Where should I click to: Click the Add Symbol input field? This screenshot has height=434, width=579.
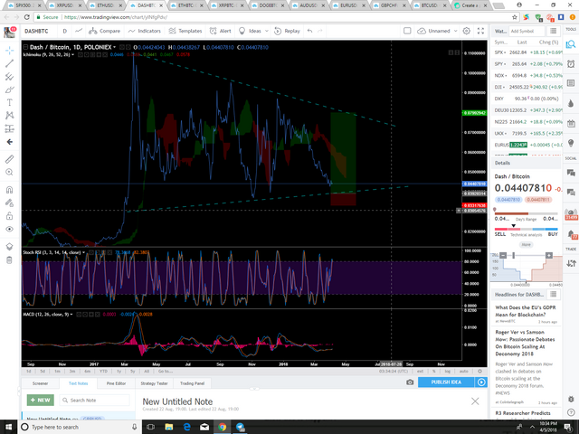click(527, 31)
